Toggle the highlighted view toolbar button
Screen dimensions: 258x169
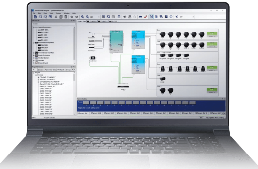point(151,17)
